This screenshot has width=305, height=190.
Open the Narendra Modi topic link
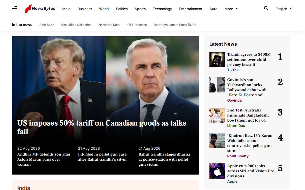[109, 25]
